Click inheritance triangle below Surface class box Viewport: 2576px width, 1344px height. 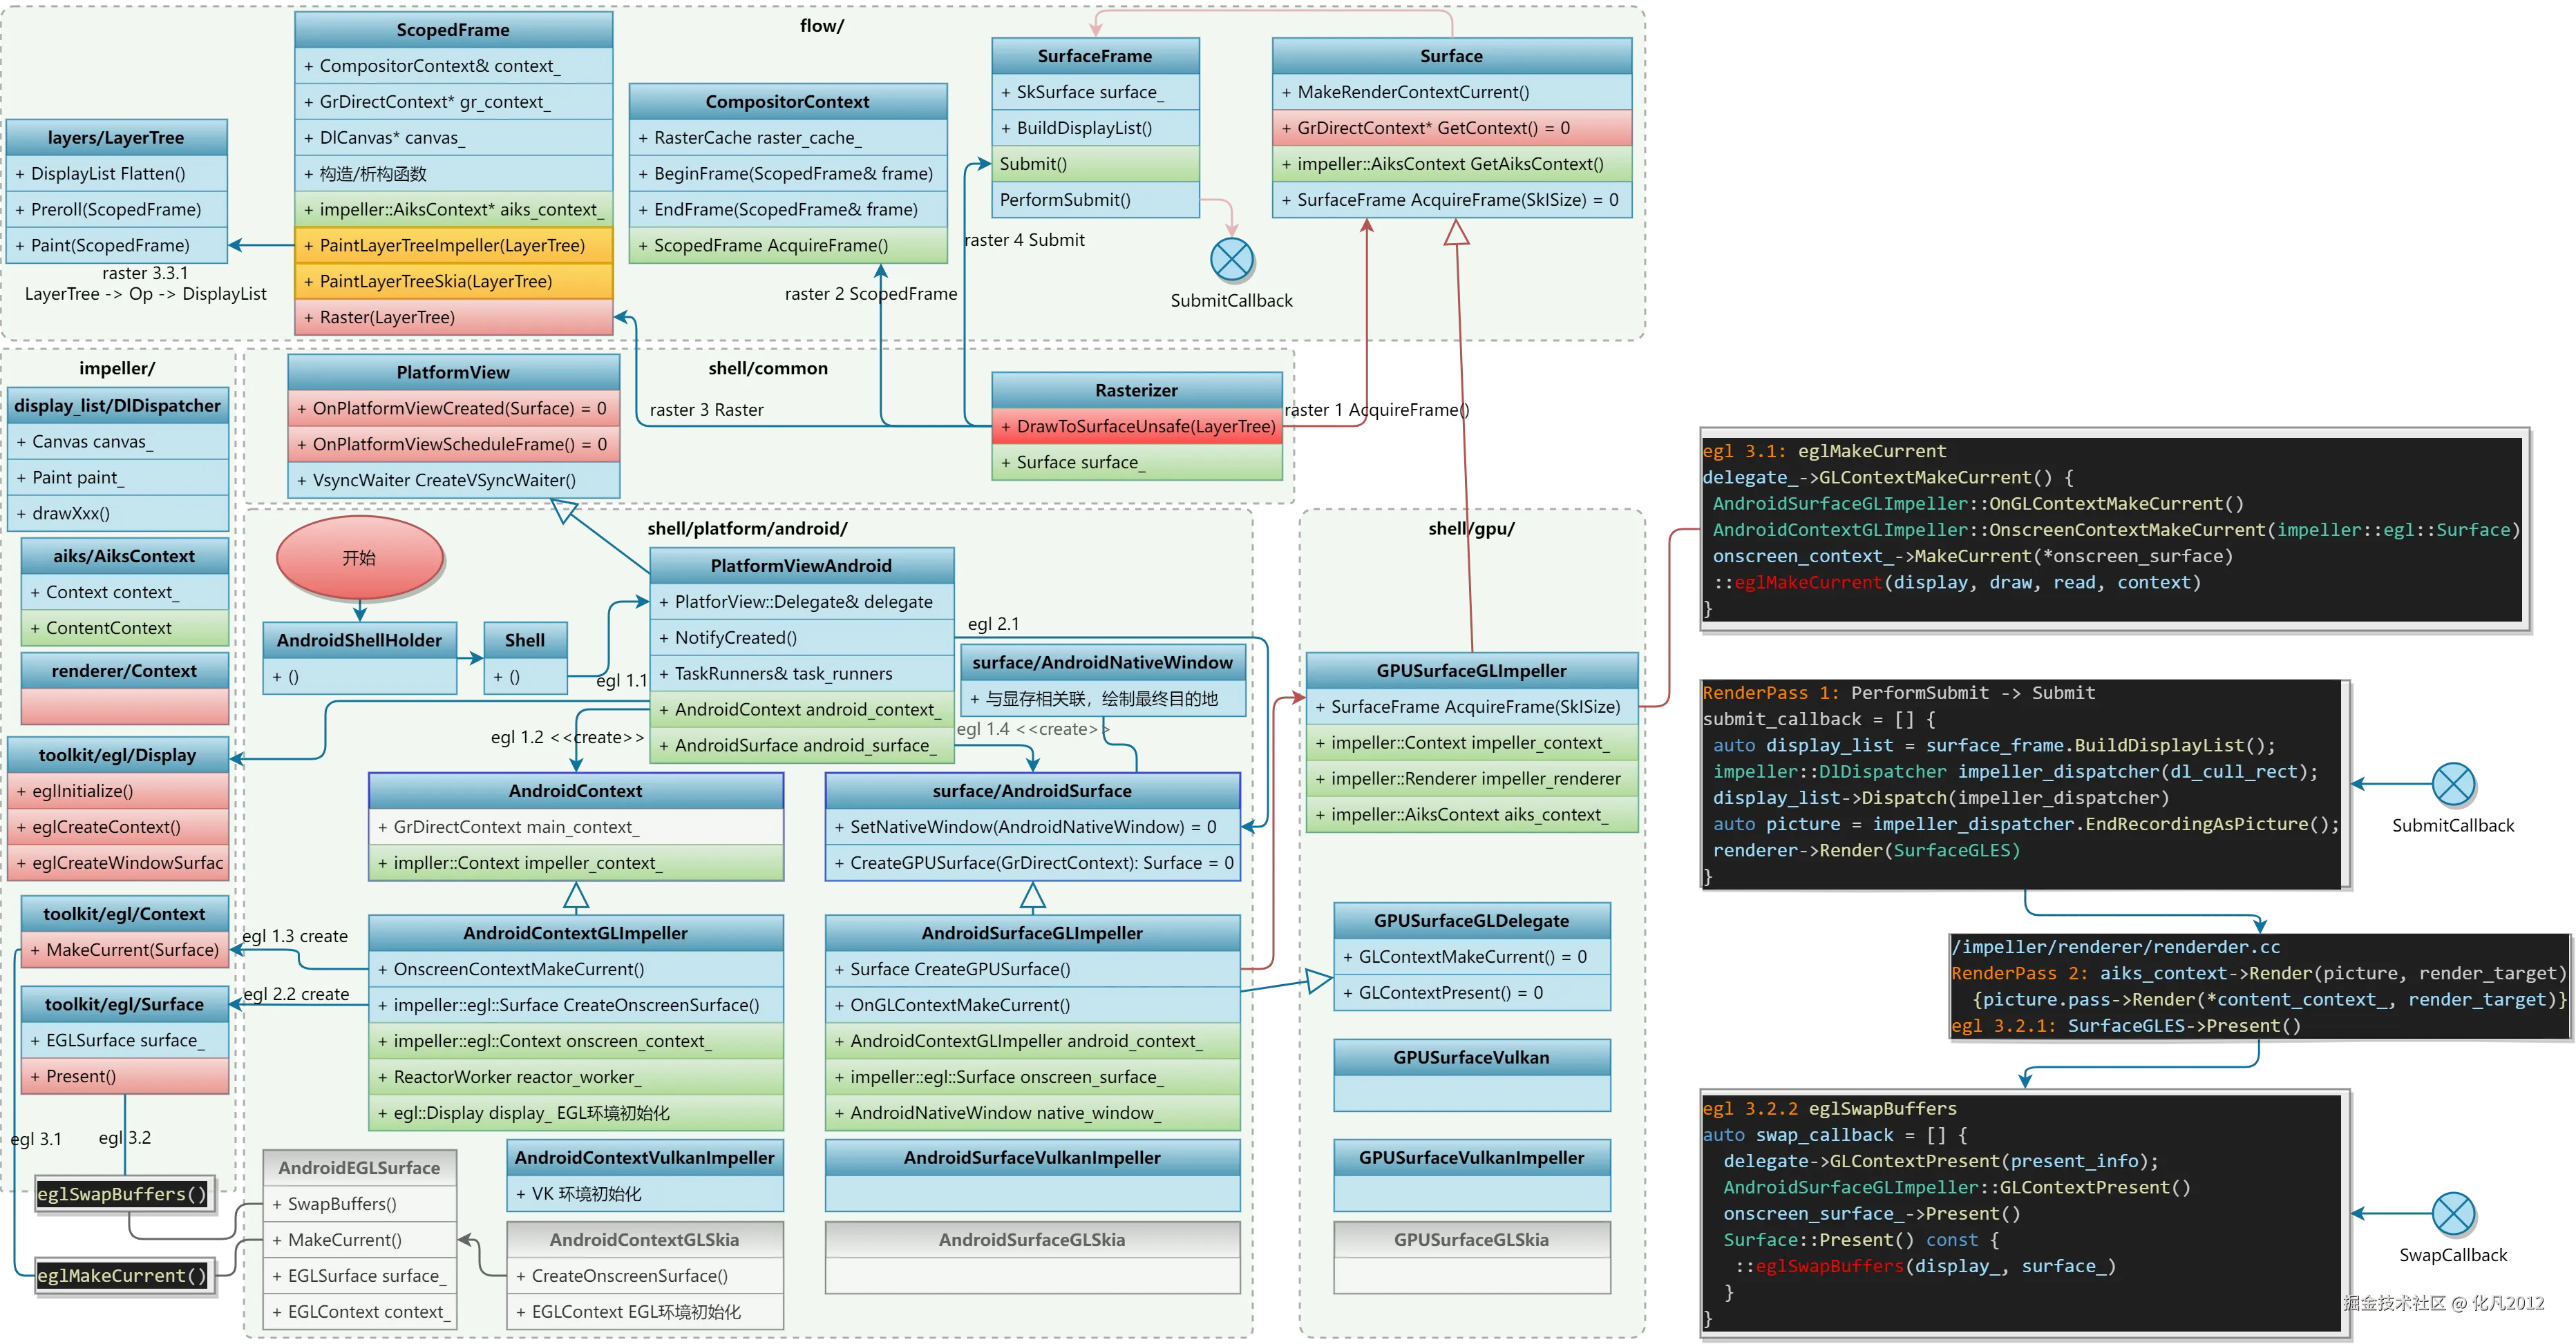click(1457, 233)
